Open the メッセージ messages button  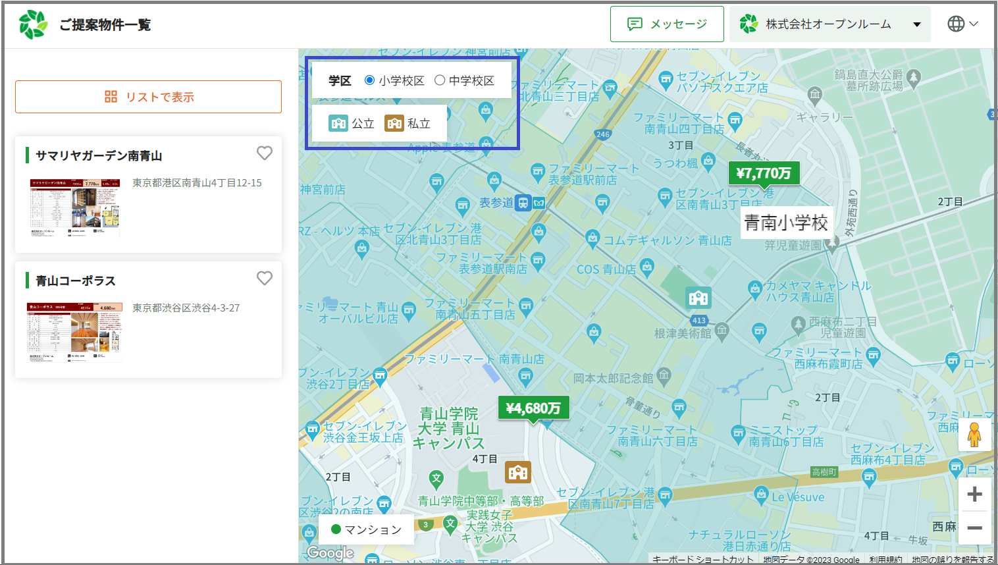click(x=667, y=24)
